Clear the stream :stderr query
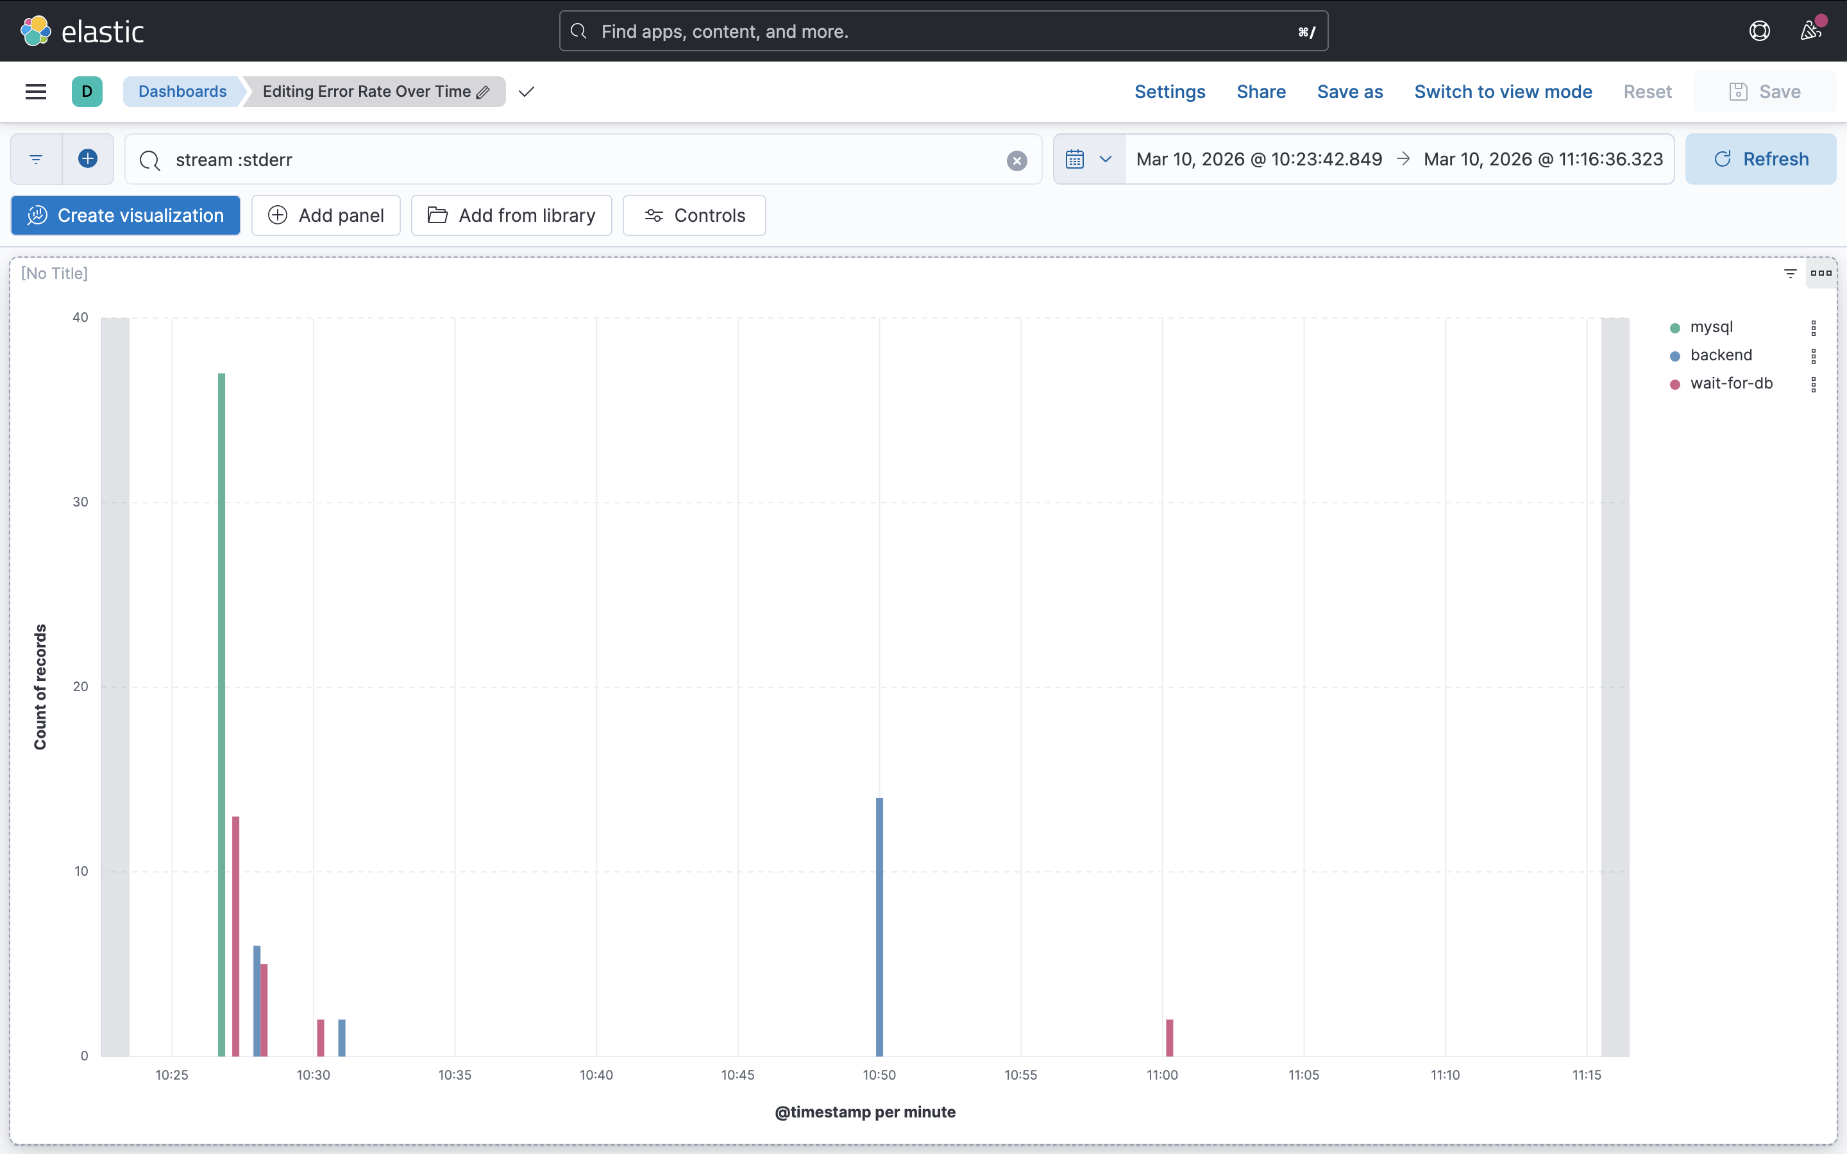 (1016, 160)
